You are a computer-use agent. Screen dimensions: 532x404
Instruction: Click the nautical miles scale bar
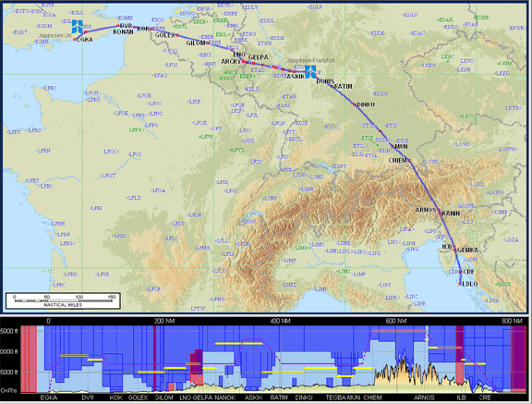pos(63,300)
